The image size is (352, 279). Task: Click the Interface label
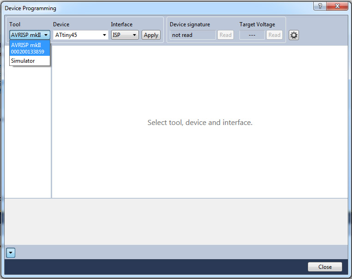pos(122,24)
